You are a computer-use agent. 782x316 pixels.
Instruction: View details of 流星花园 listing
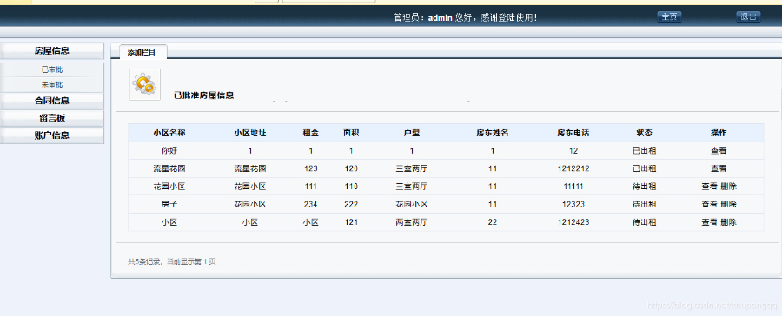[x=719, y=168]
